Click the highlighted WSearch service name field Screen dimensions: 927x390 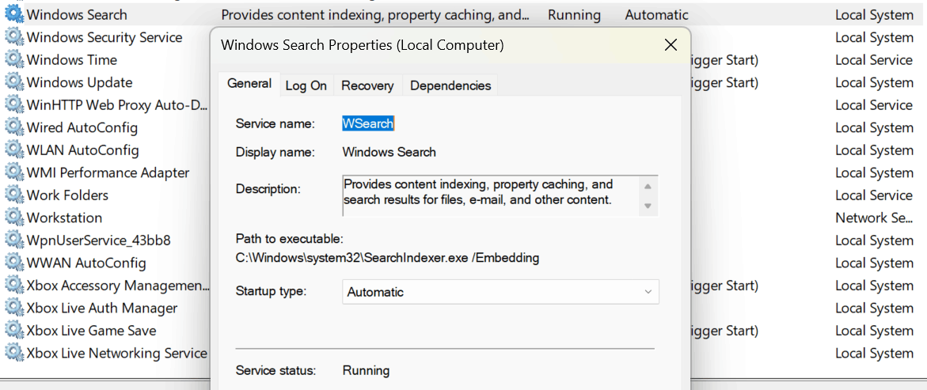coord(368,123)
